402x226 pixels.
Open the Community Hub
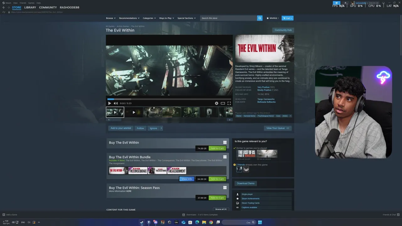pyautogui.click(x=283, y=30)
